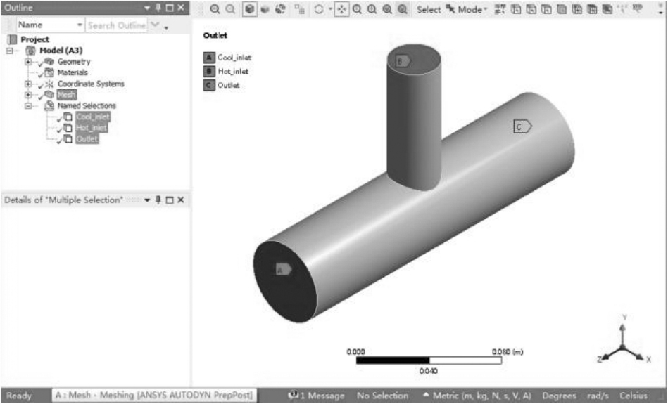The width and height of the screenshot is (668, 404).
Task: Select the Pan arrows tool
Action: [341, 10]
